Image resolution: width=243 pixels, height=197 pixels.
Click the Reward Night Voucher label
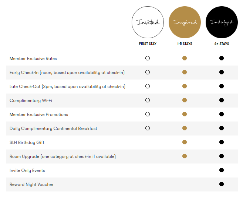(31, 184)
